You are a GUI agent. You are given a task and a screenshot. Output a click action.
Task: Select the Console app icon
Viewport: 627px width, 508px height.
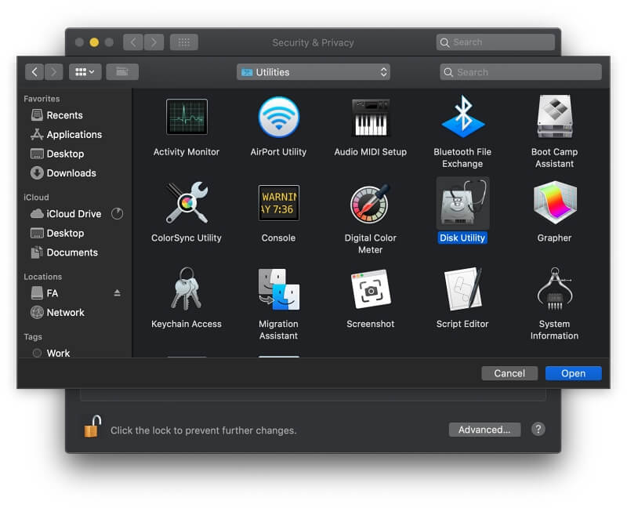pos(279,203)
